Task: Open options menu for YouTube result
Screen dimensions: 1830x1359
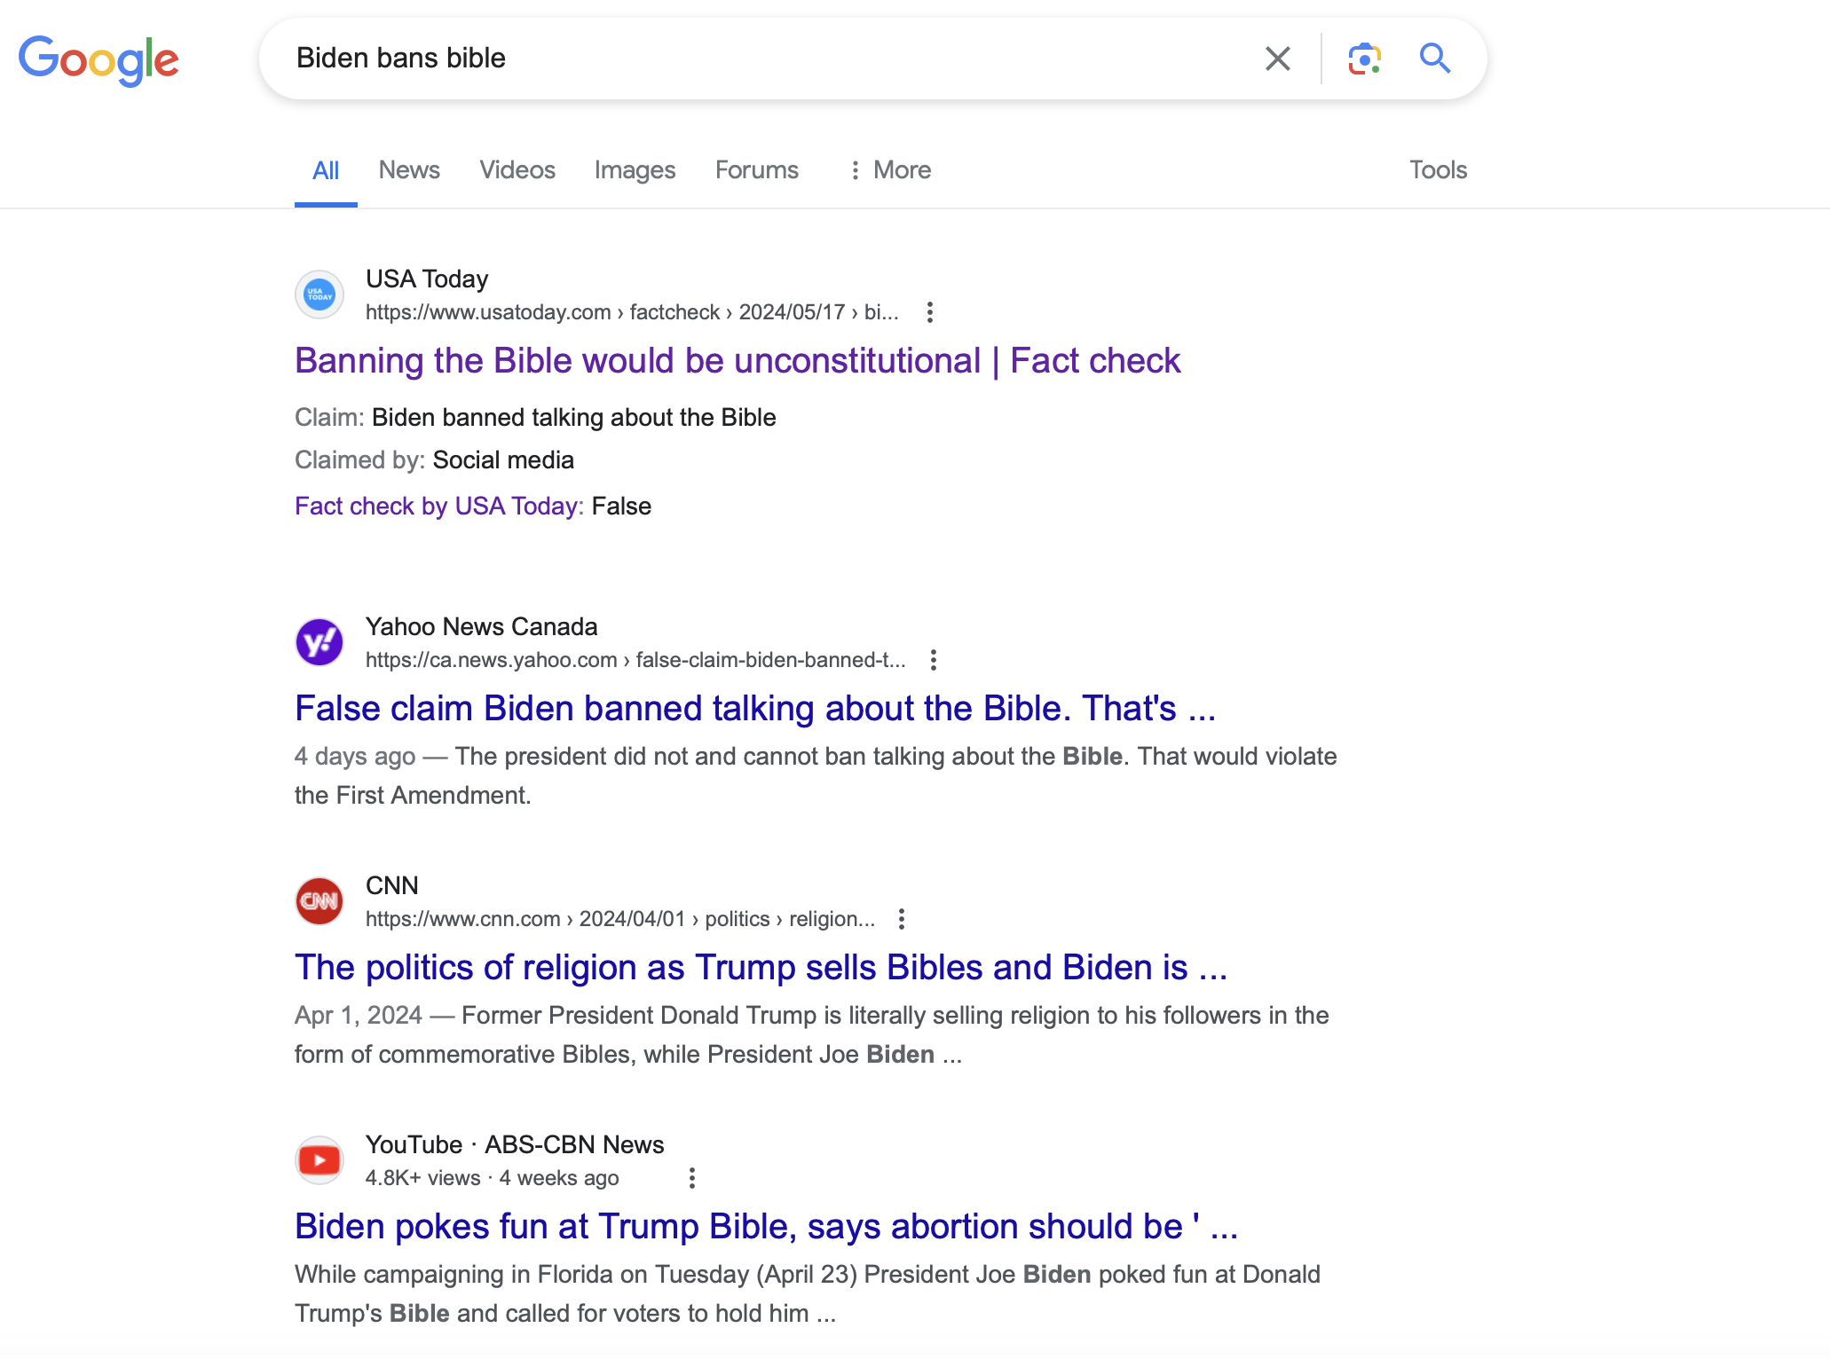Action: click(691, 1178)
